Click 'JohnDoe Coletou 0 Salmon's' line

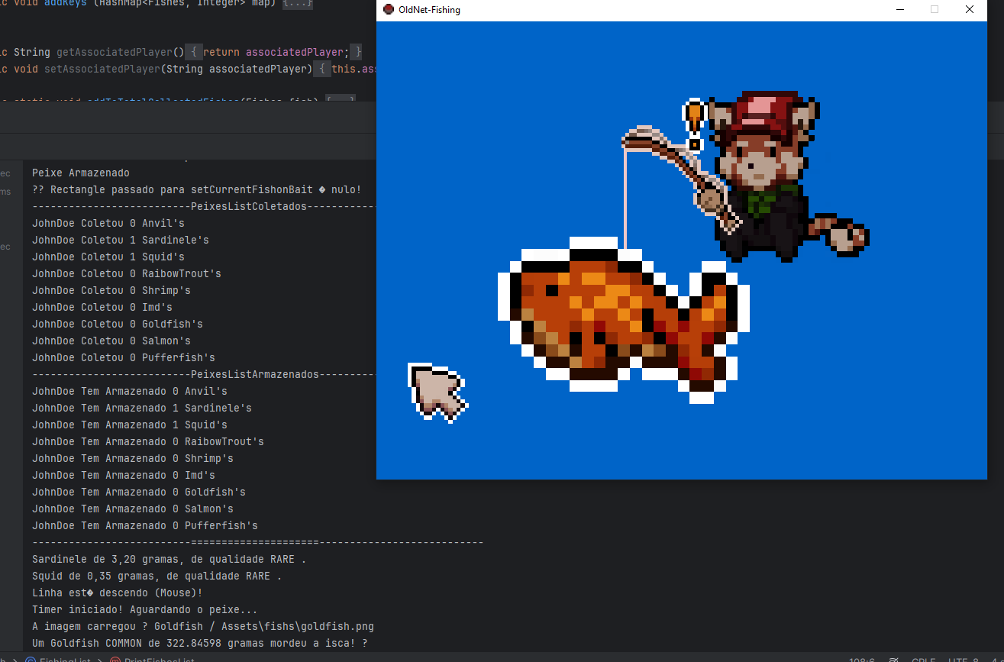111,341
